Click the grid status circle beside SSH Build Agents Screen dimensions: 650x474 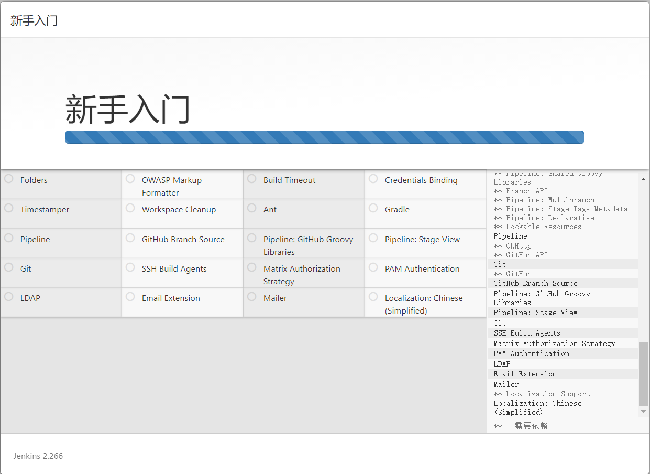(x=130, y=267)
